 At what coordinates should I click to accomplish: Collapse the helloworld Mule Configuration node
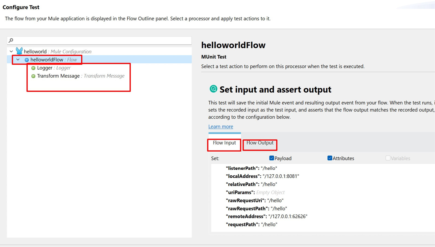[x=11, y=51]
